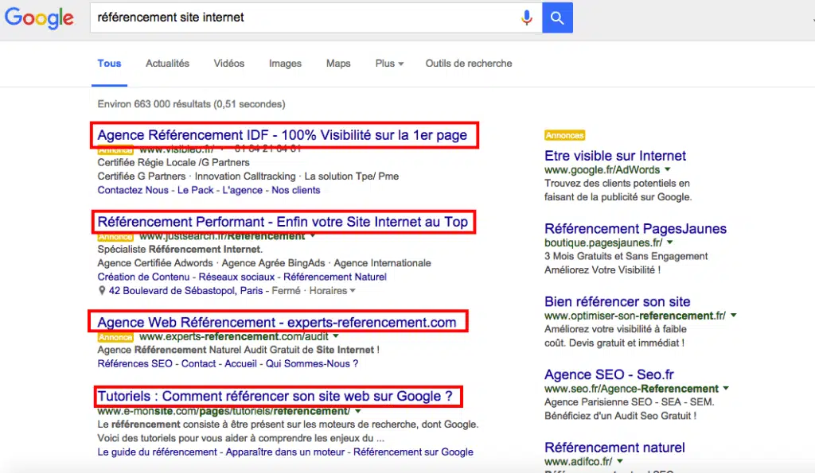Click the Annonce badge beside www.experts-referencement.com/audit
815x473 pixels.
tap(115, 336)
